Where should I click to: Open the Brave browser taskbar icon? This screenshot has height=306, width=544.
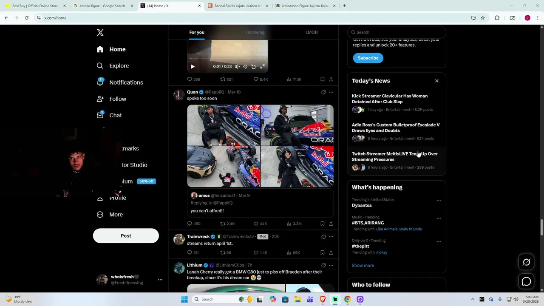point(323,300)
